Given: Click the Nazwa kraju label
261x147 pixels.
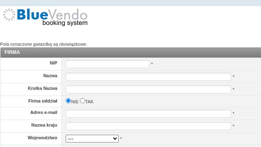Looking at the screenshot, I should coord(44,125).
